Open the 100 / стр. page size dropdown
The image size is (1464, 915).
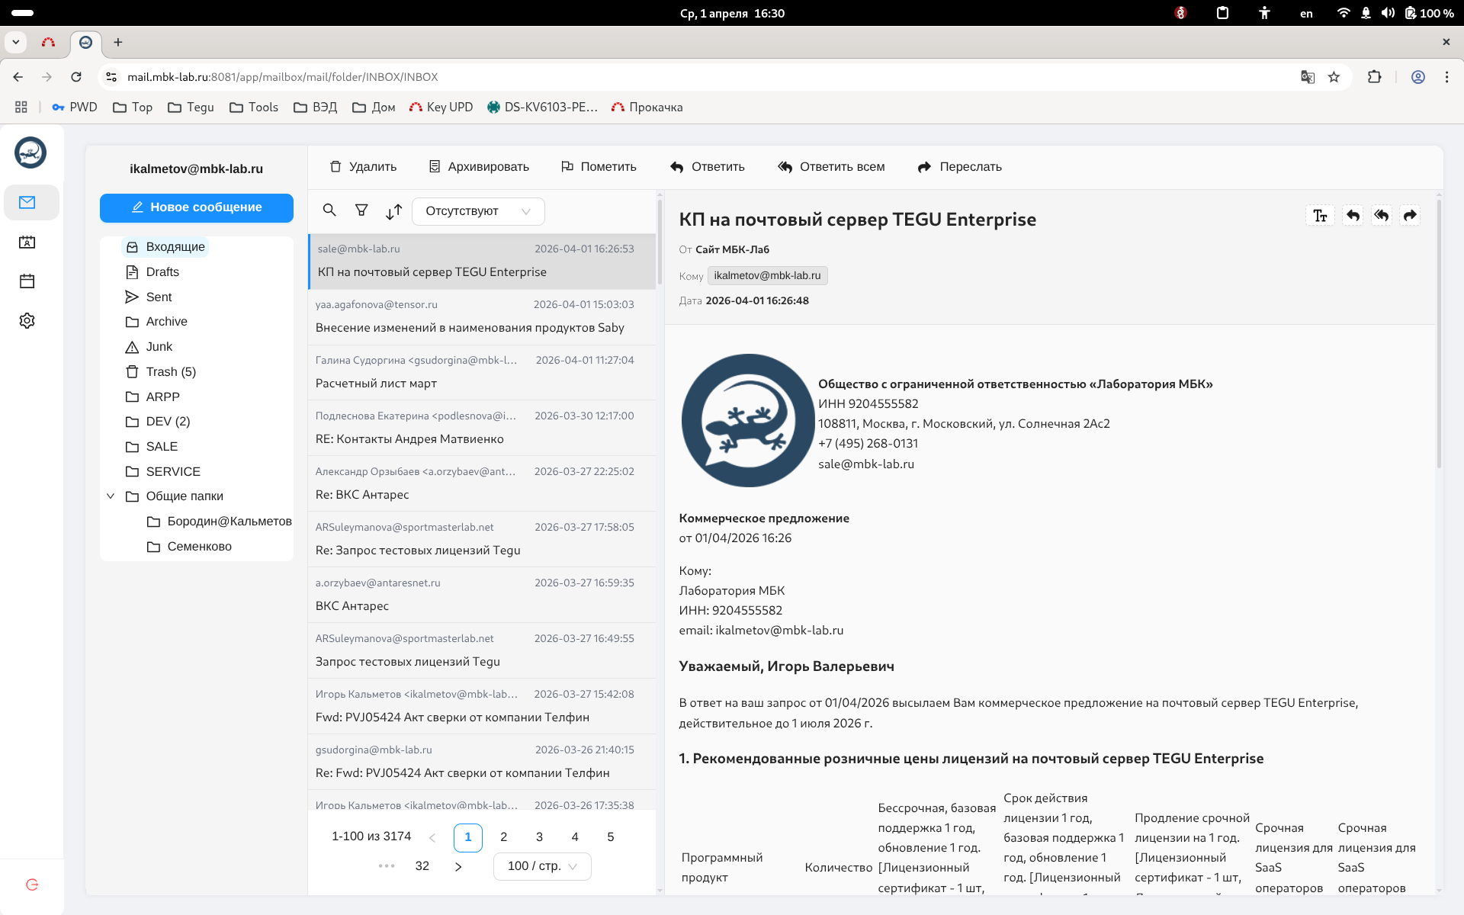tap(541, 865)
